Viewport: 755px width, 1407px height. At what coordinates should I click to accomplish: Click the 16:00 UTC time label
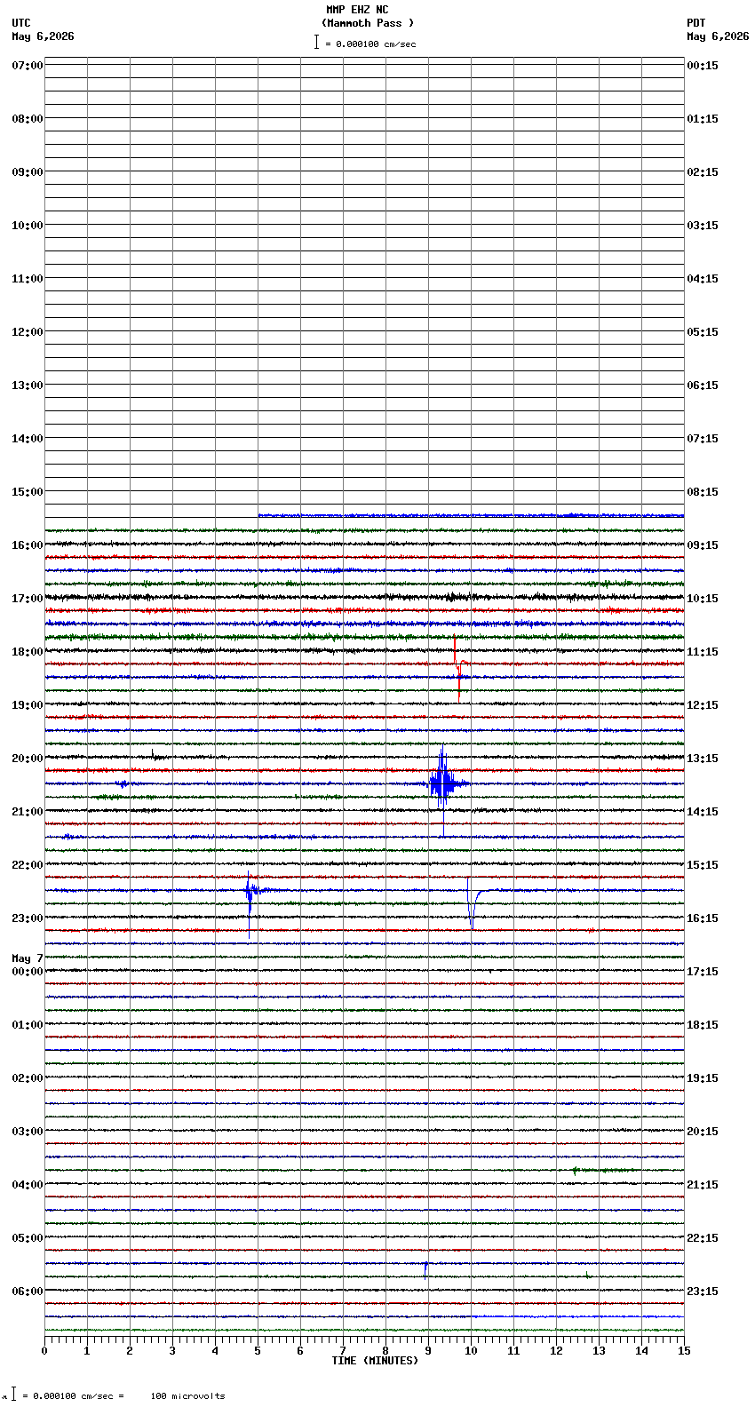point(28,545)
